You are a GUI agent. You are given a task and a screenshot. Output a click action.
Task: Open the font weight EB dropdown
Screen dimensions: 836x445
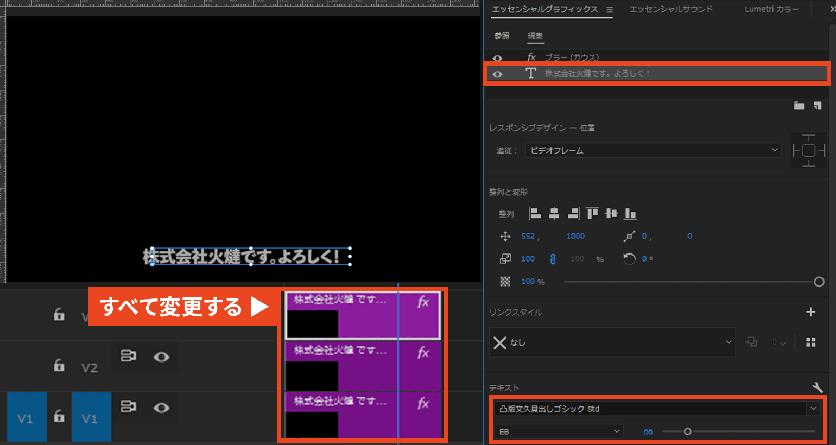point(558,431)
